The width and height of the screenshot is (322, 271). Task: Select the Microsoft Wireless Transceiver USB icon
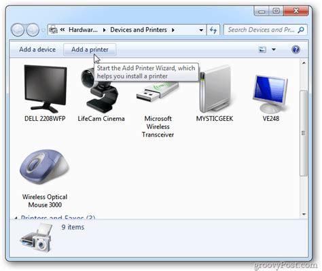[158, 92]
